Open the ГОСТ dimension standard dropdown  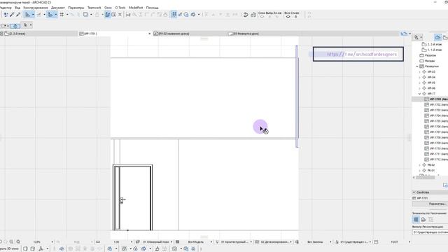(409, 241)
